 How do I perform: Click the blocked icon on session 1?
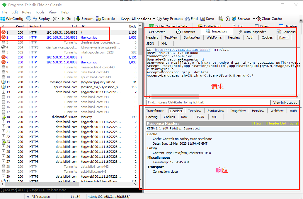[3, 32]
